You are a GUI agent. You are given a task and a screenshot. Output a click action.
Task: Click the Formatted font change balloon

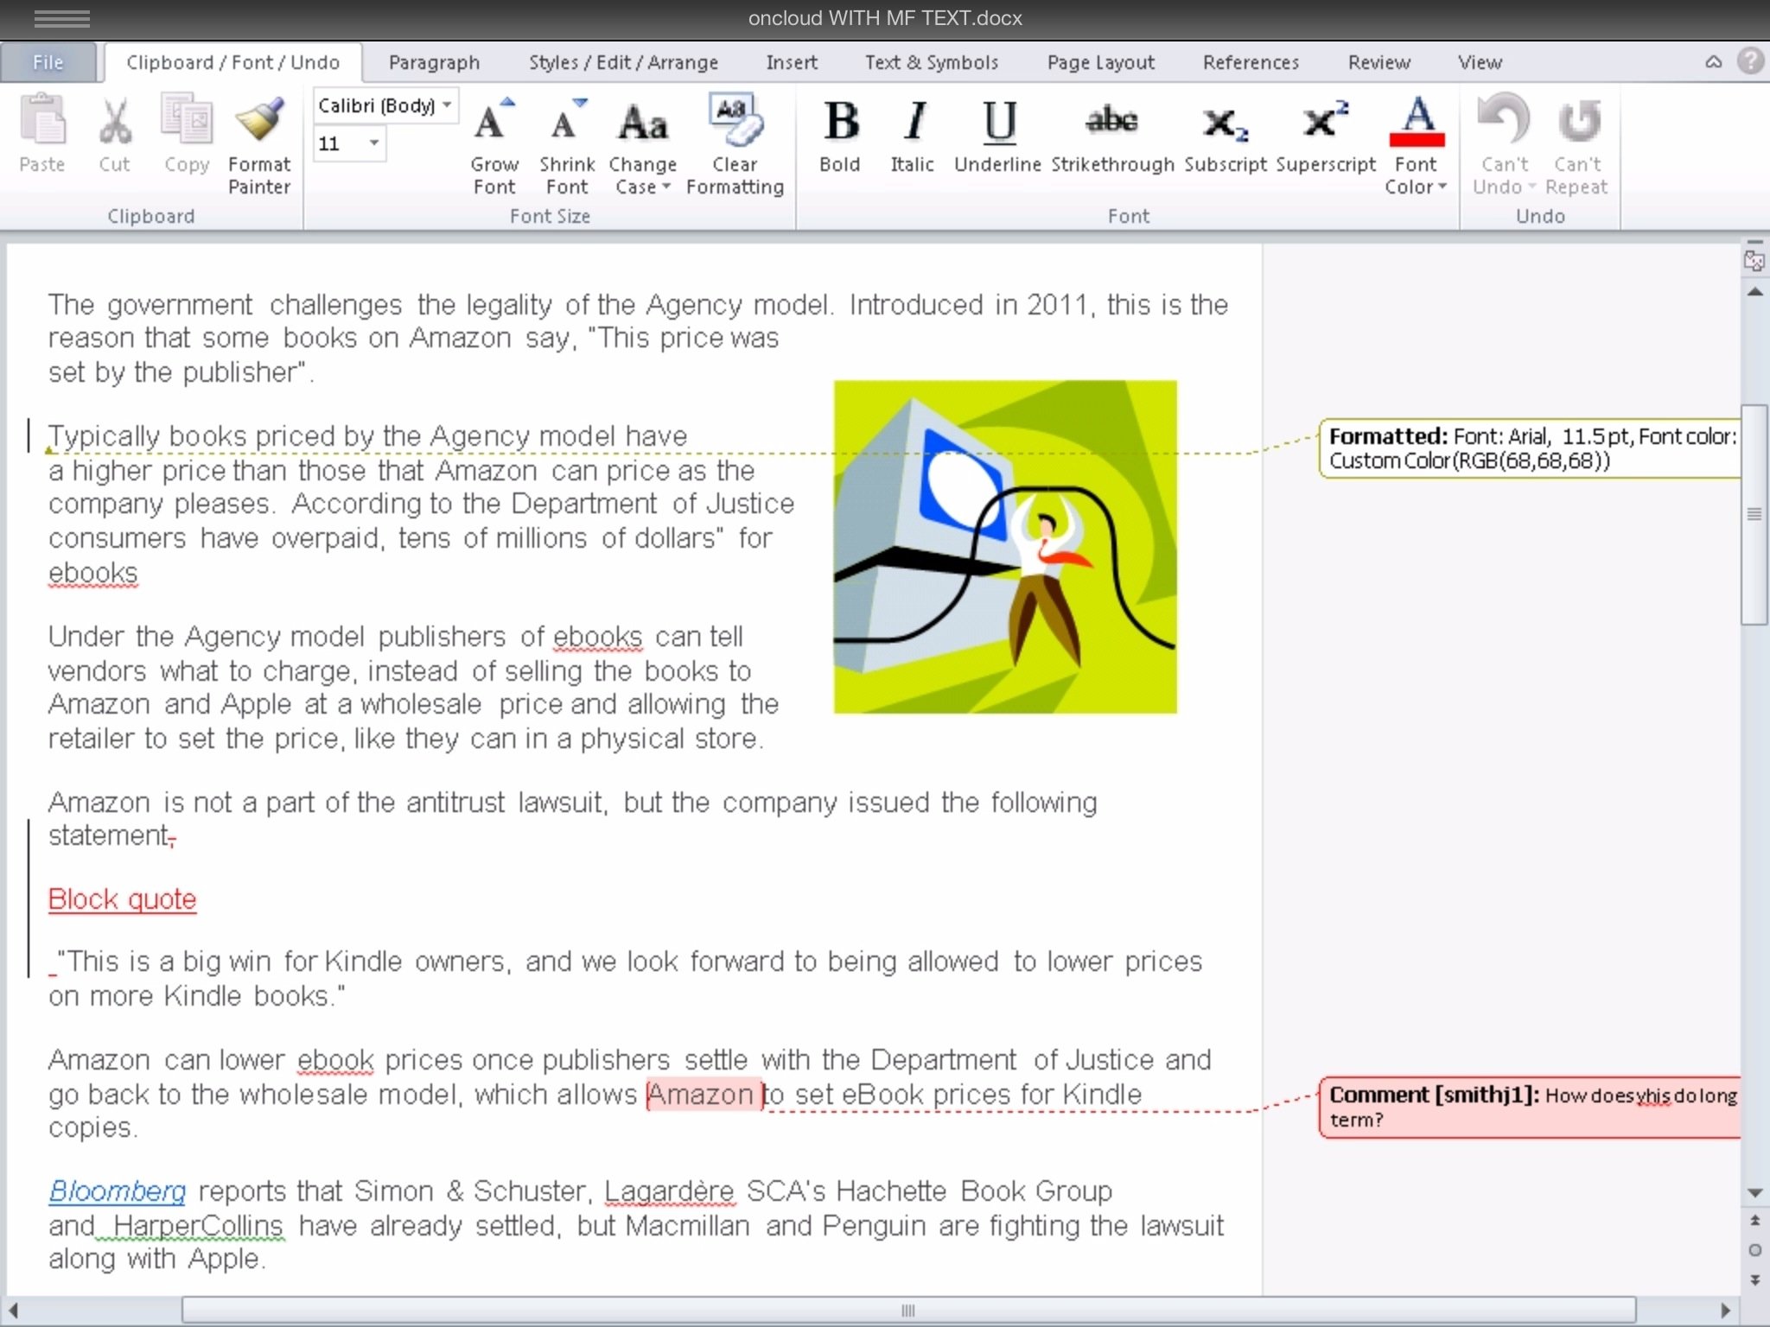1530,448
